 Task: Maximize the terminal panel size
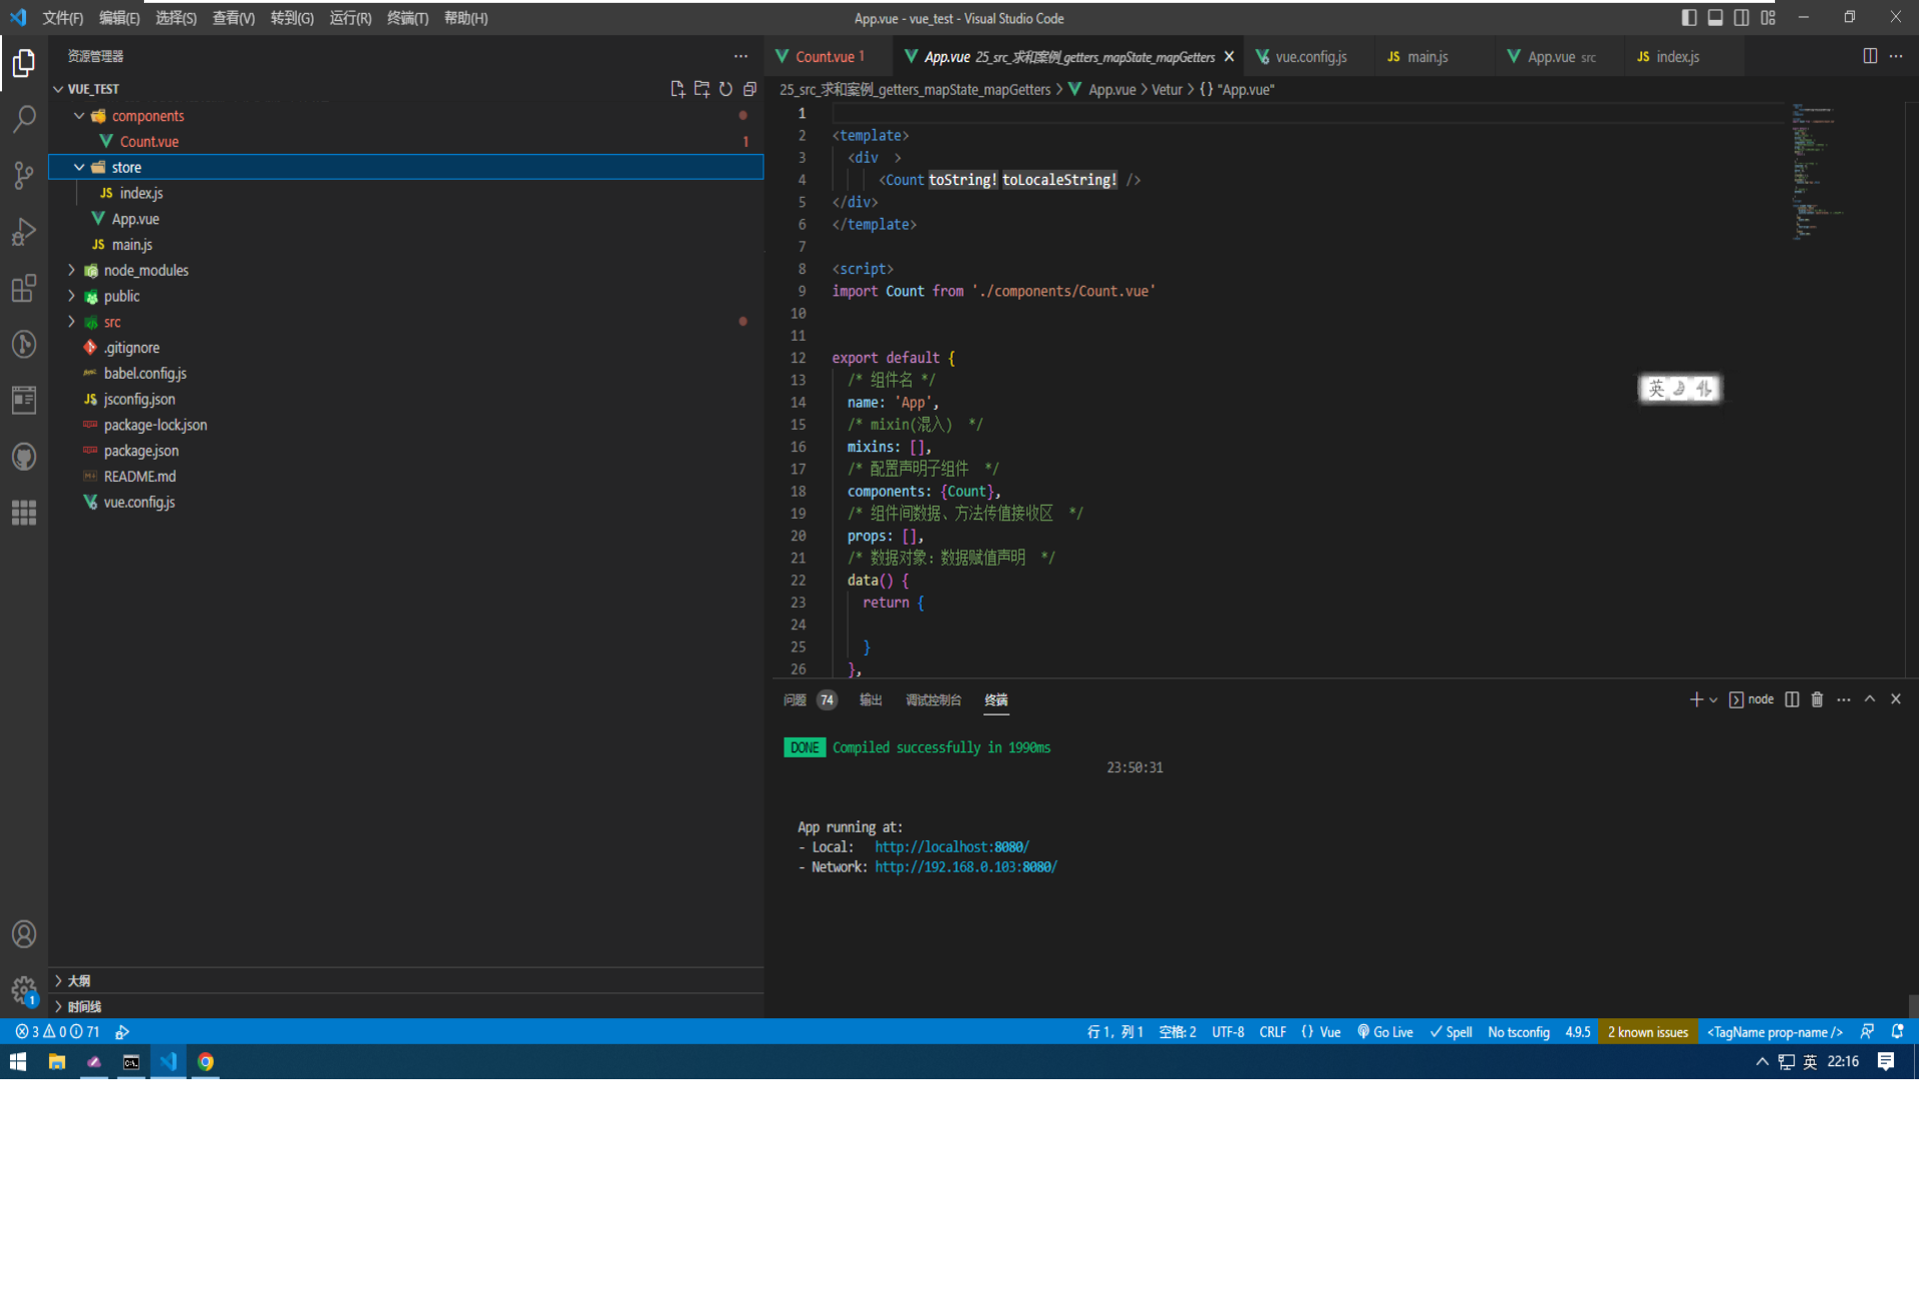(1870, 699)
